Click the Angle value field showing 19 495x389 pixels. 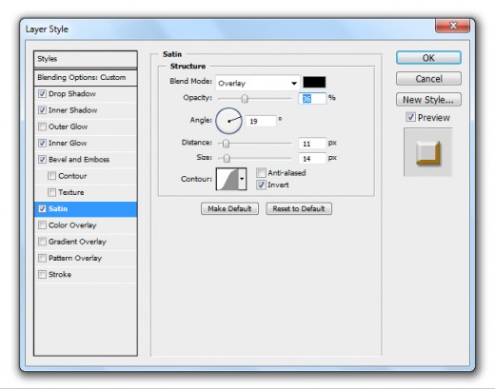pos(261,121)
